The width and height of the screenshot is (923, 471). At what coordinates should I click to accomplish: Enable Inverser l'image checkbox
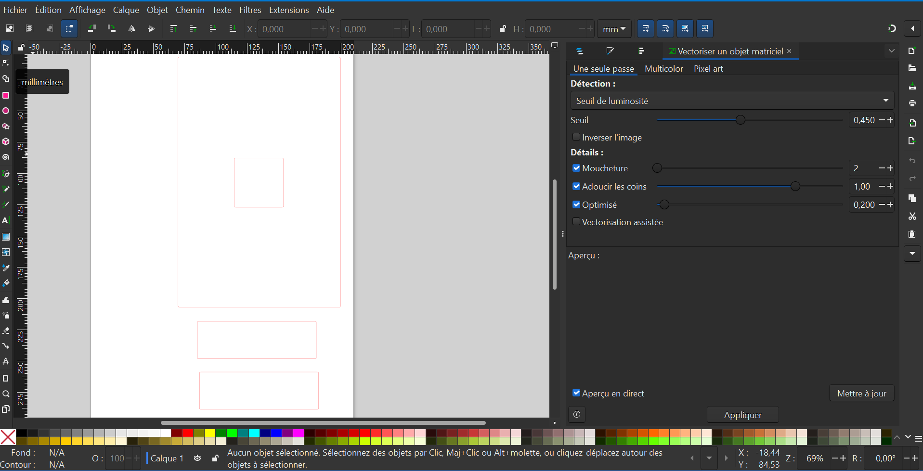tap(576, 137)
